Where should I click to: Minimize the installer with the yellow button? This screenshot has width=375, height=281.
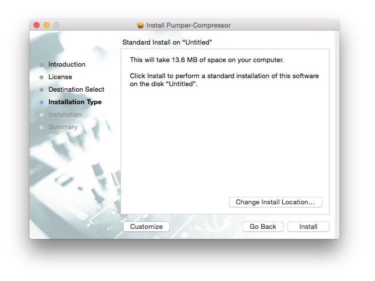pos(46,25)
